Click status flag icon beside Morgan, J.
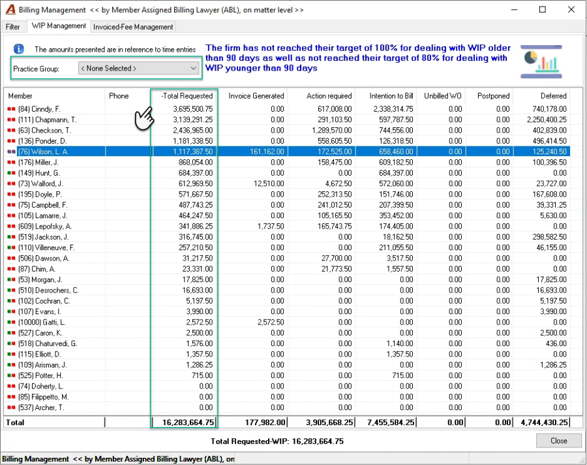Screen dimensions: 587x465 (x=11, y=280)
